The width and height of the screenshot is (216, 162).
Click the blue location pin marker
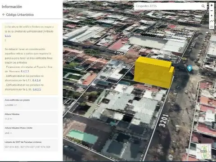(189, 68)
